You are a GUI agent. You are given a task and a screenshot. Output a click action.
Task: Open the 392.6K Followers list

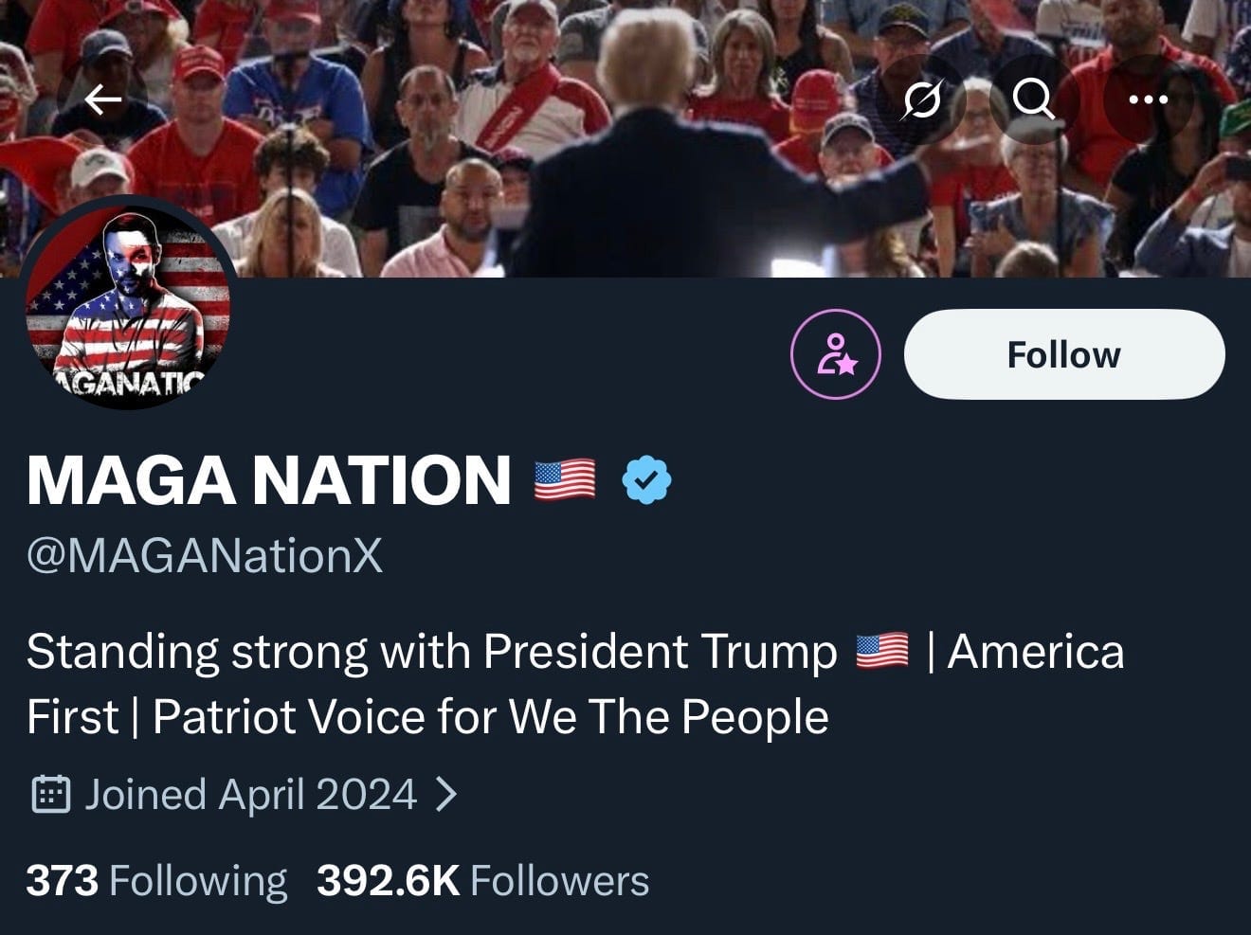click(x=482, y=881)
